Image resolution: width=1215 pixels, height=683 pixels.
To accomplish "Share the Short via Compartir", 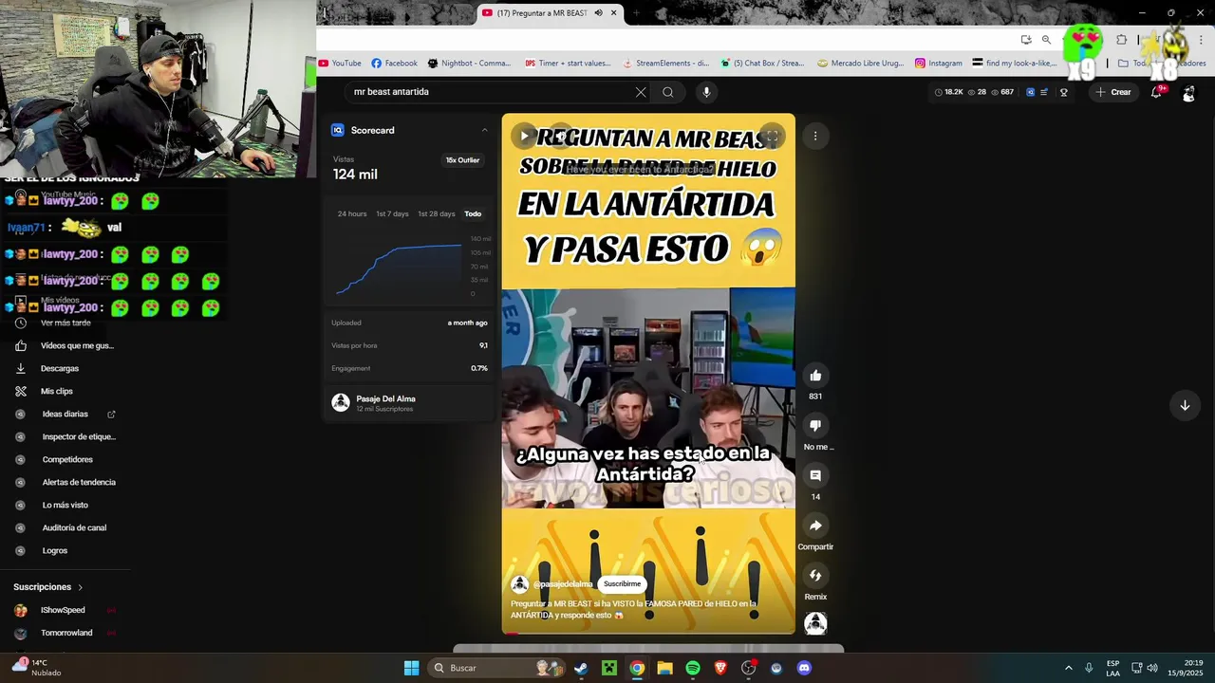I will [x=815, y=526].
